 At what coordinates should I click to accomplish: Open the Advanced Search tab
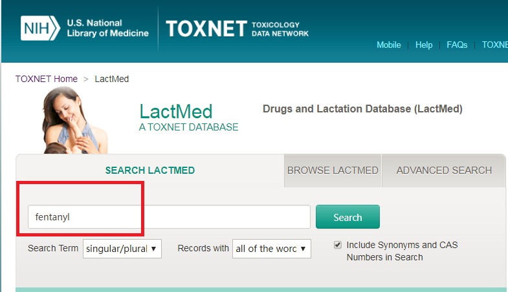[444, 171]
